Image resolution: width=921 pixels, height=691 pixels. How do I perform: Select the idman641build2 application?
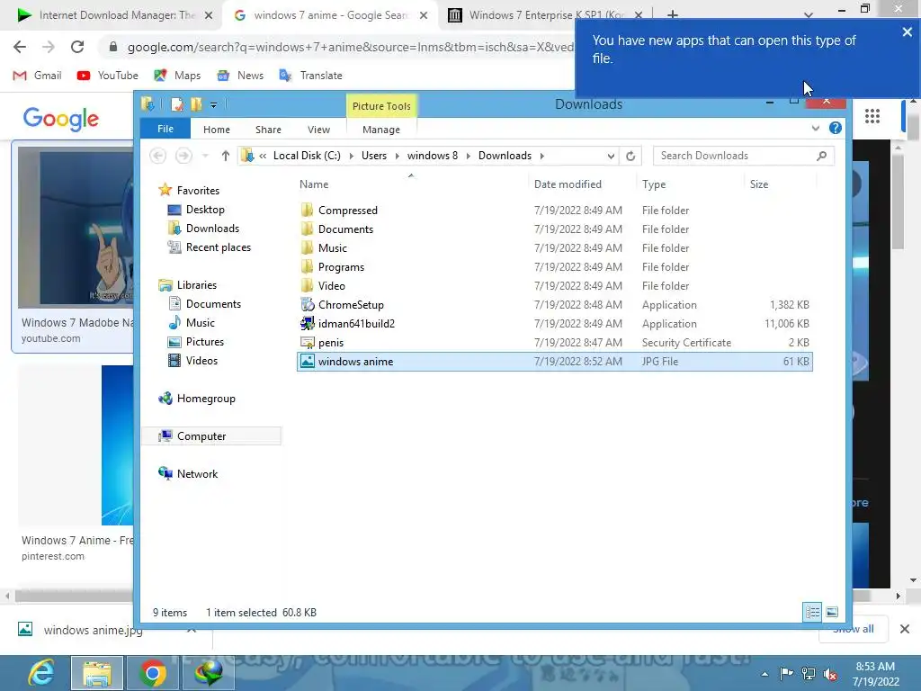click(x=356, y=323)
